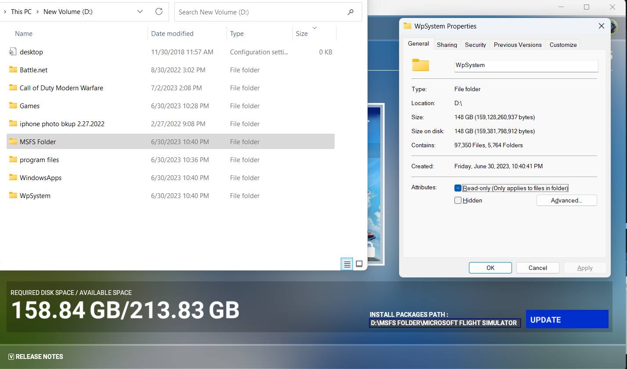
Task: Enable the Hidden attribute checkbox
Action: (x=458, y=200)
